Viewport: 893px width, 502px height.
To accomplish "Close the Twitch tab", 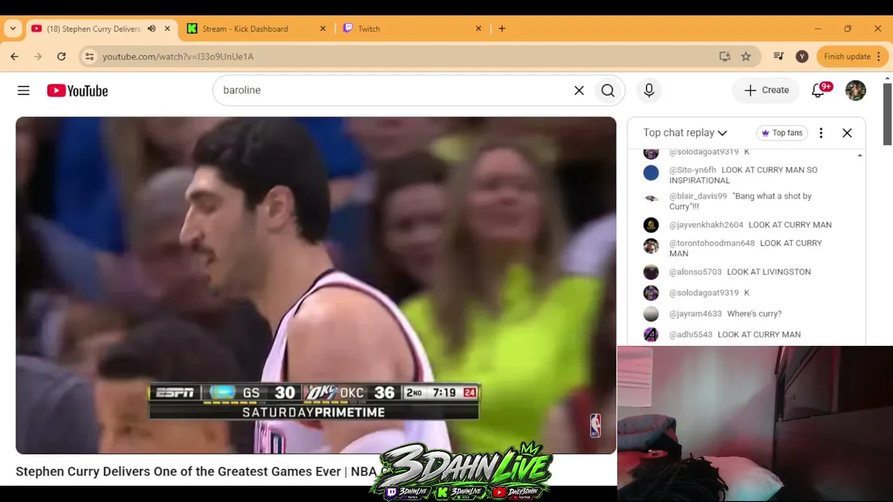I will 479,29.
